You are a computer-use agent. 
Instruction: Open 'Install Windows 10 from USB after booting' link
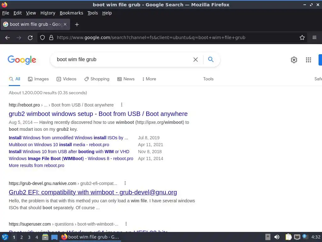(x=69, y=152)
